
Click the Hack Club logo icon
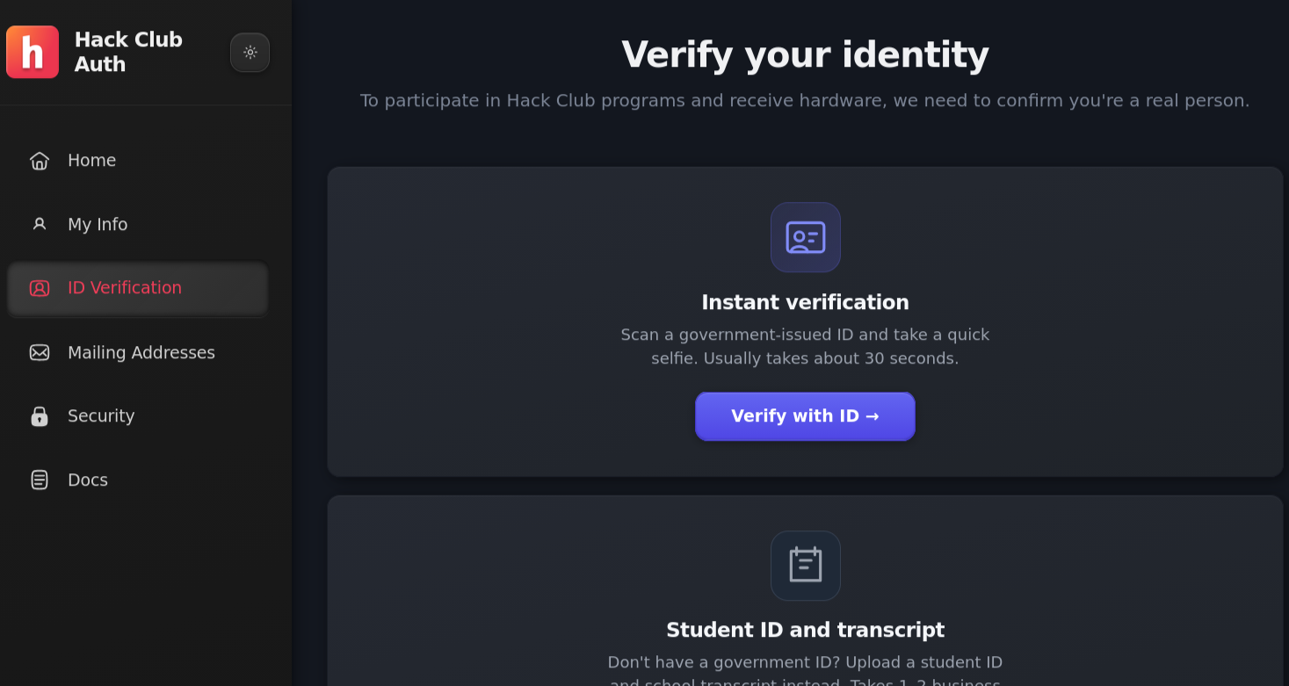point(33,52)
